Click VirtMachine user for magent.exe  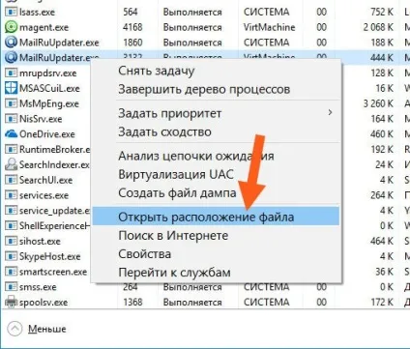tap(269, 27)
